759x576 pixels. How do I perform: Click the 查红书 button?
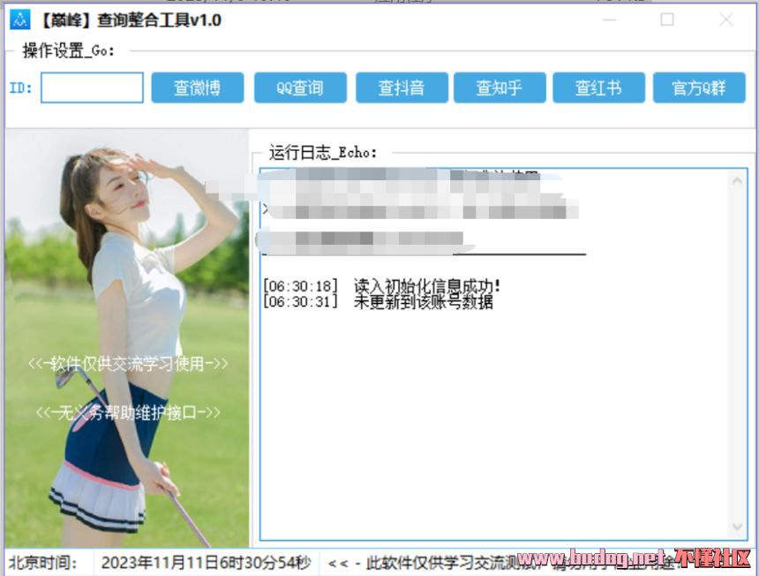click(598, 87)
